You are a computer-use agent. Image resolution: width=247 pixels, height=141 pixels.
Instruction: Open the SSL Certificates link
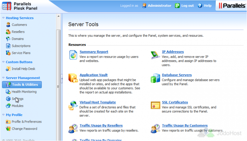175,102
